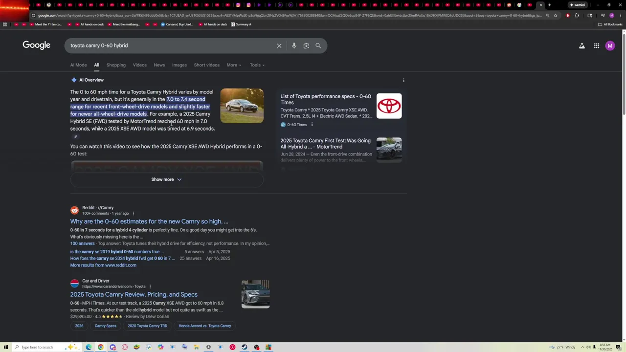Open 'How foes the camry se 2024 hybrid' thread
626x352 pixels.
122,258
